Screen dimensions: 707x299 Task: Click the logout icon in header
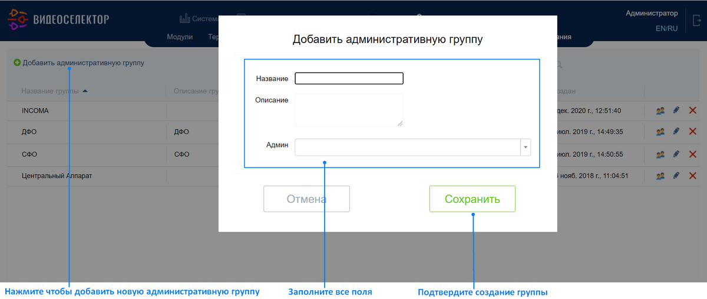click(697, 19)
